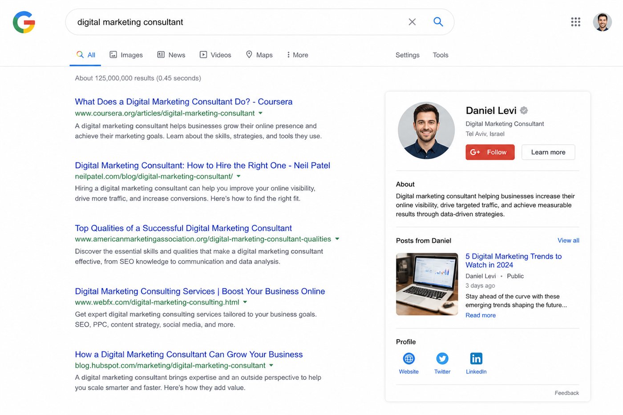Viewport: 623px width, 415px height.
Task: Click the laptop post thumbnail
Action: pyautogui.click(x=427, y=284)
